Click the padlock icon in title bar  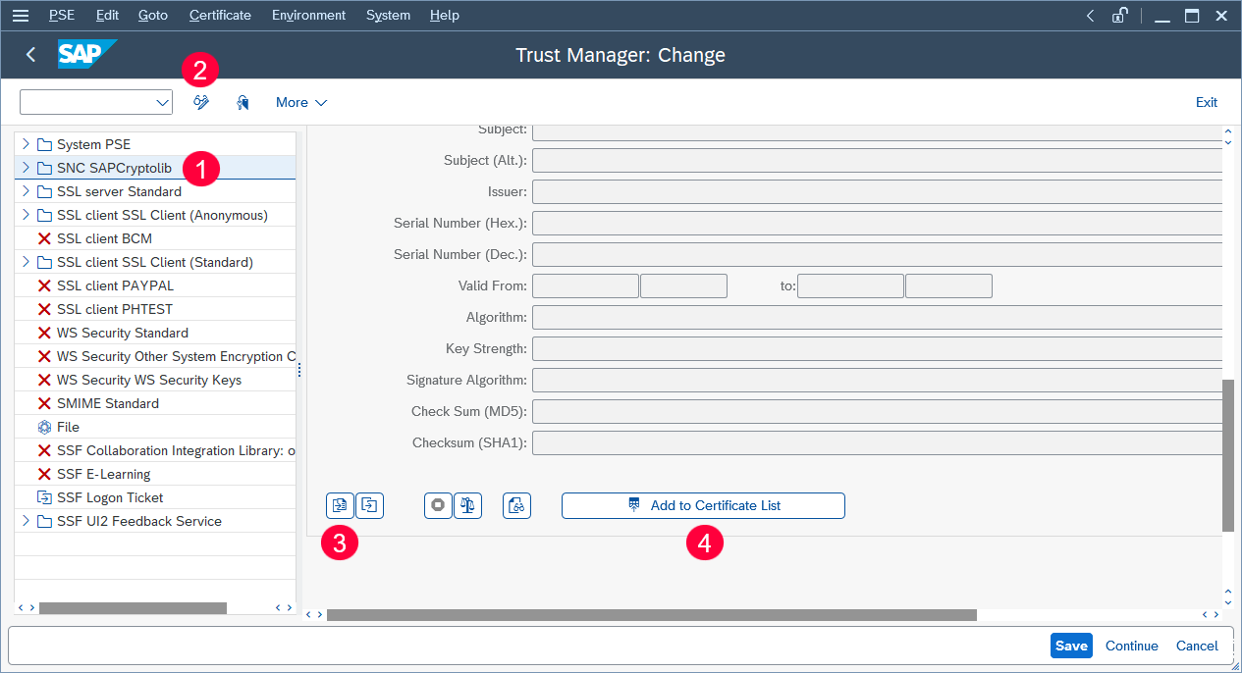pos(1119,16)
